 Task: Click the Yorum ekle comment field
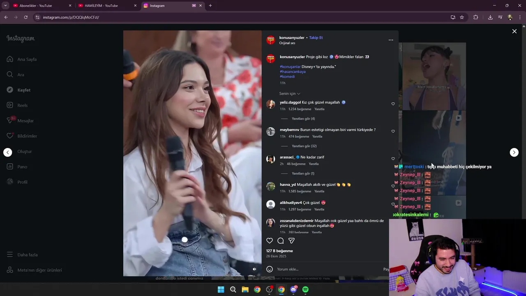pyautogui.click(x=329, y=269)
